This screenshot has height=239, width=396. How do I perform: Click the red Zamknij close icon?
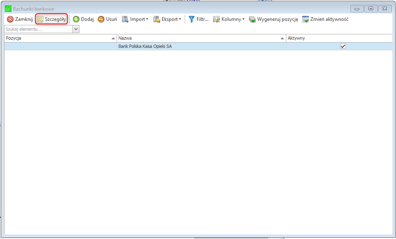pos(10,19)
